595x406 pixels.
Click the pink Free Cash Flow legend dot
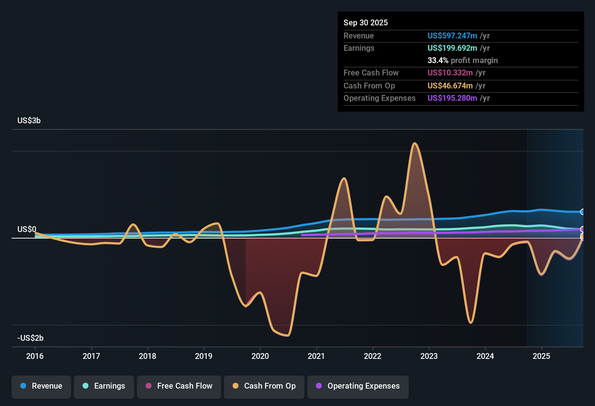point(148,386)
